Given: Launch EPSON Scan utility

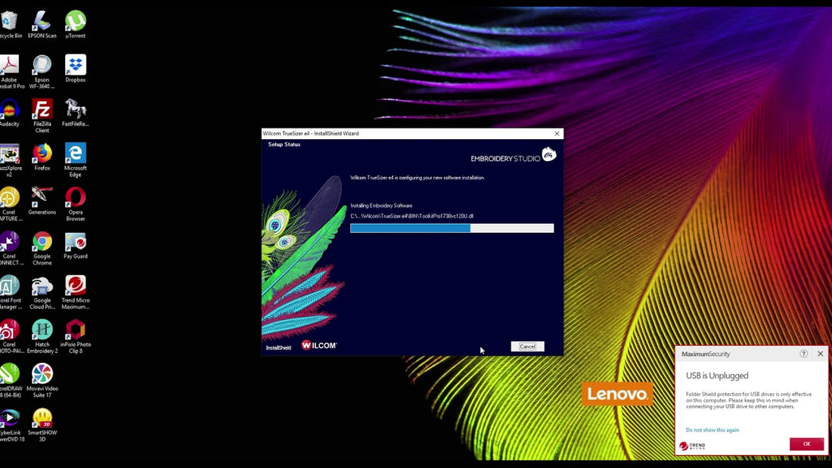Looking at the screenshot, I should (42, 20).
